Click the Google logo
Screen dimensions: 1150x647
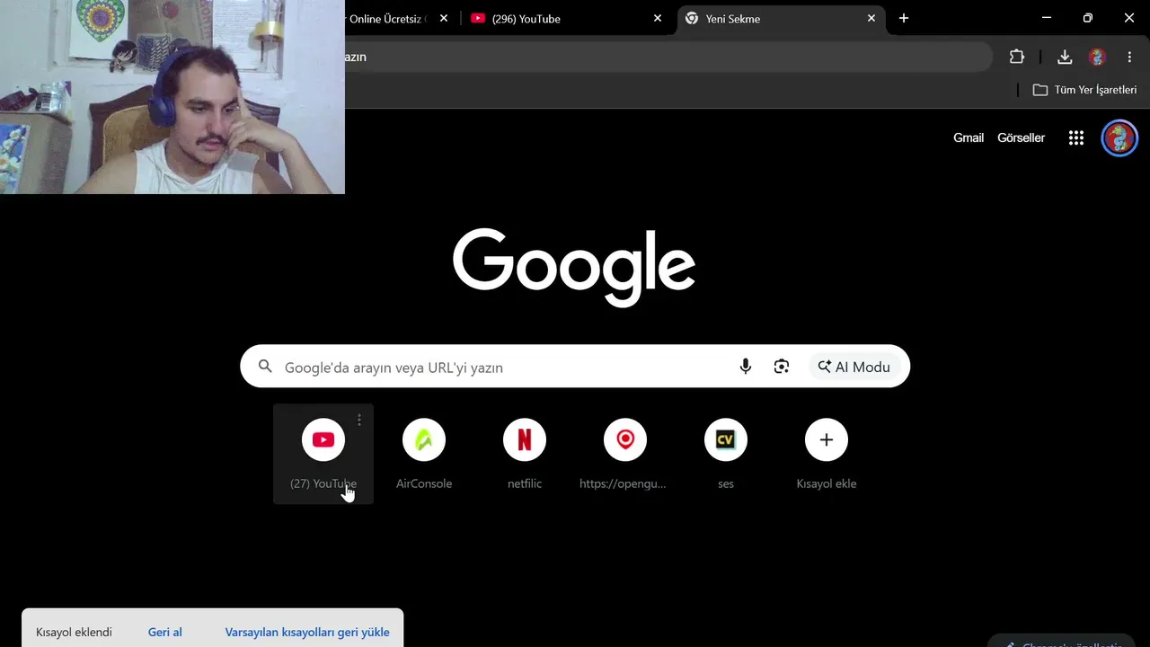(574, 266)
